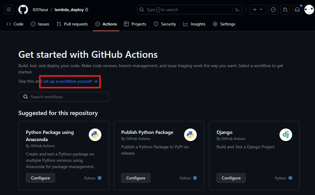This screenshot has height=195, width=315.
Task: Click Python logo on Publish Python Package card
Action: [190, 135]
